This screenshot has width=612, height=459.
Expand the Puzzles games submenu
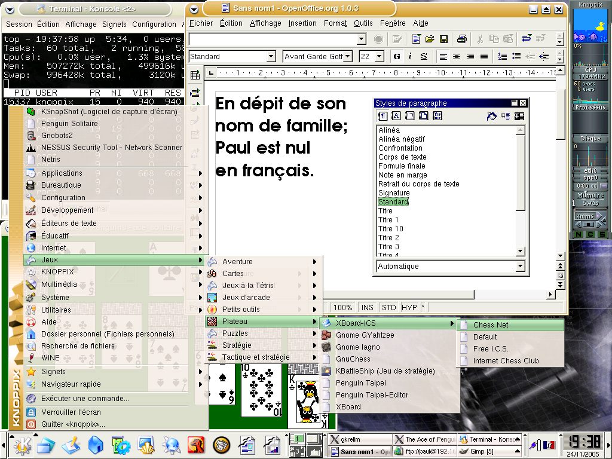263,333
